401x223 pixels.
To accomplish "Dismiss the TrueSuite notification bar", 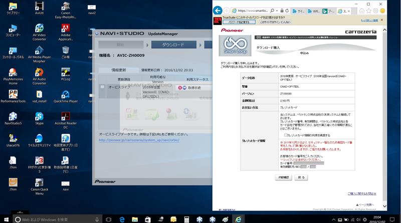I will click(x=382, y=20).
